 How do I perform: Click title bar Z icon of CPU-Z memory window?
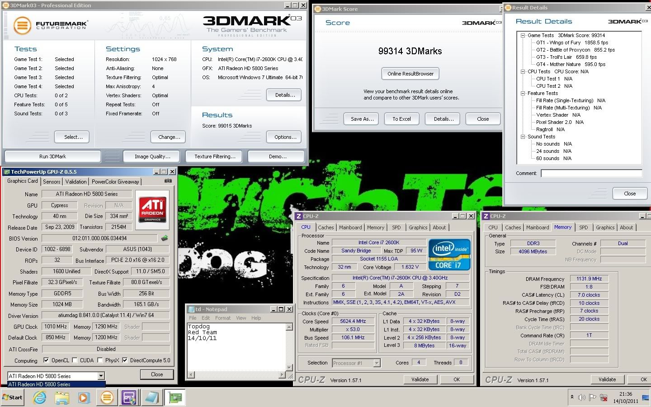tap(486, 216)
